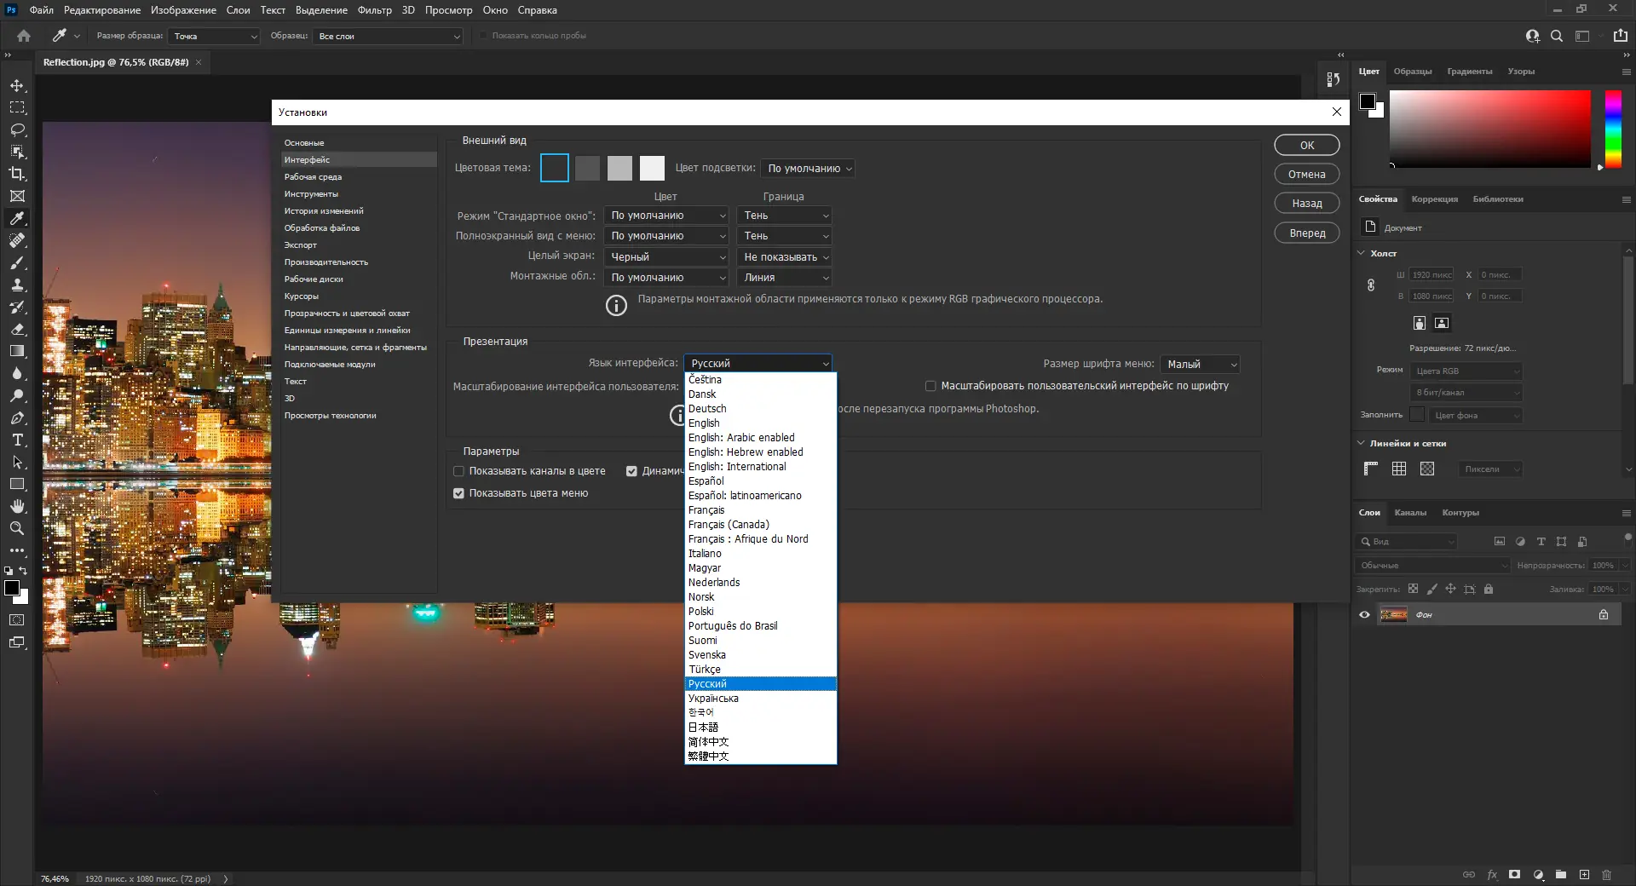Choose 'Italiano' from the language list
Image resolution: width=1636 pixels, height=886 pixels.
[x=705, y=554]
